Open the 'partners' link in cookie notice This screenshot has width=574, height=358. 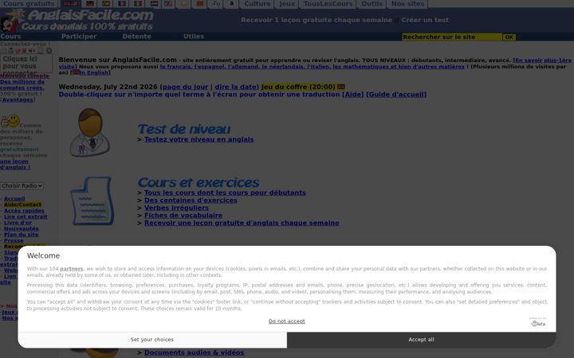pyautogui.click(x=72, y=269)
